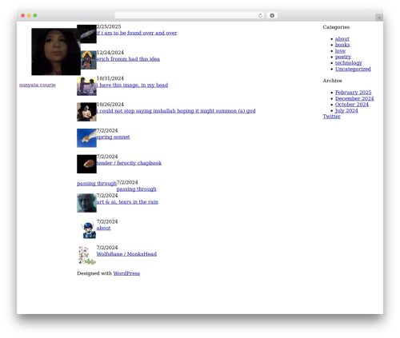Open December 2024 archive
The width and height of the screenshot is (400, 338).
(354, 98)
